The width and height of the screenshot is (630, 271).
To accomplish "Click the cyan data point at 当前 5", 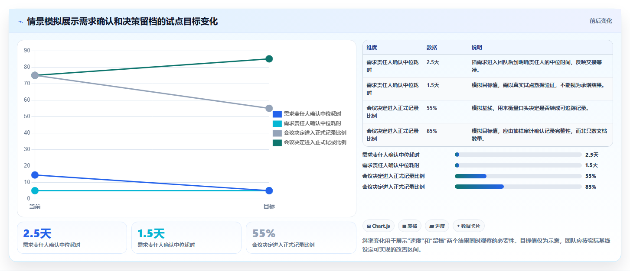I will pos(35,190).
